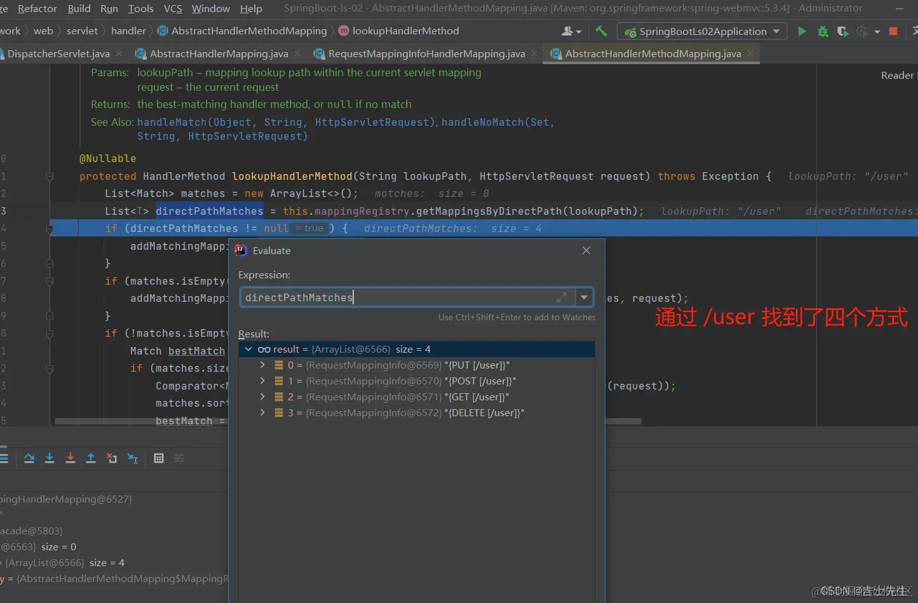Switch to the AbstractHandlerMapping.java tab
This screenshot has height=603, width=918.
[x=219, y=54]
